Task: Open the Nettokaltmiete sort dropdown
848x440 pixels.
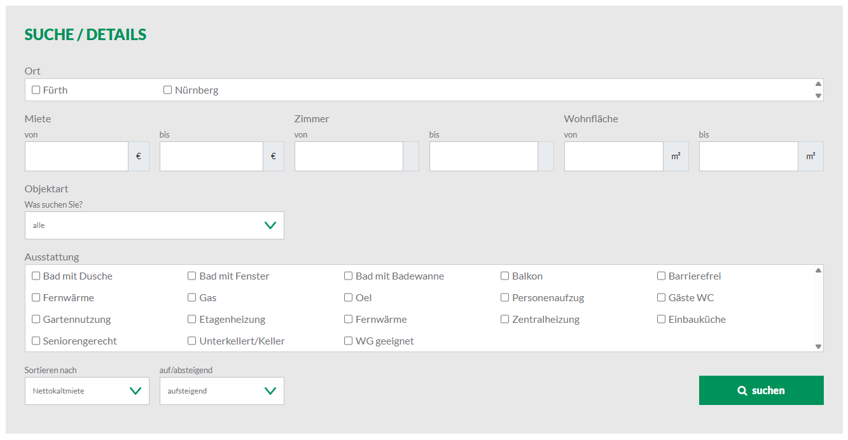Action: click(87, 391)
